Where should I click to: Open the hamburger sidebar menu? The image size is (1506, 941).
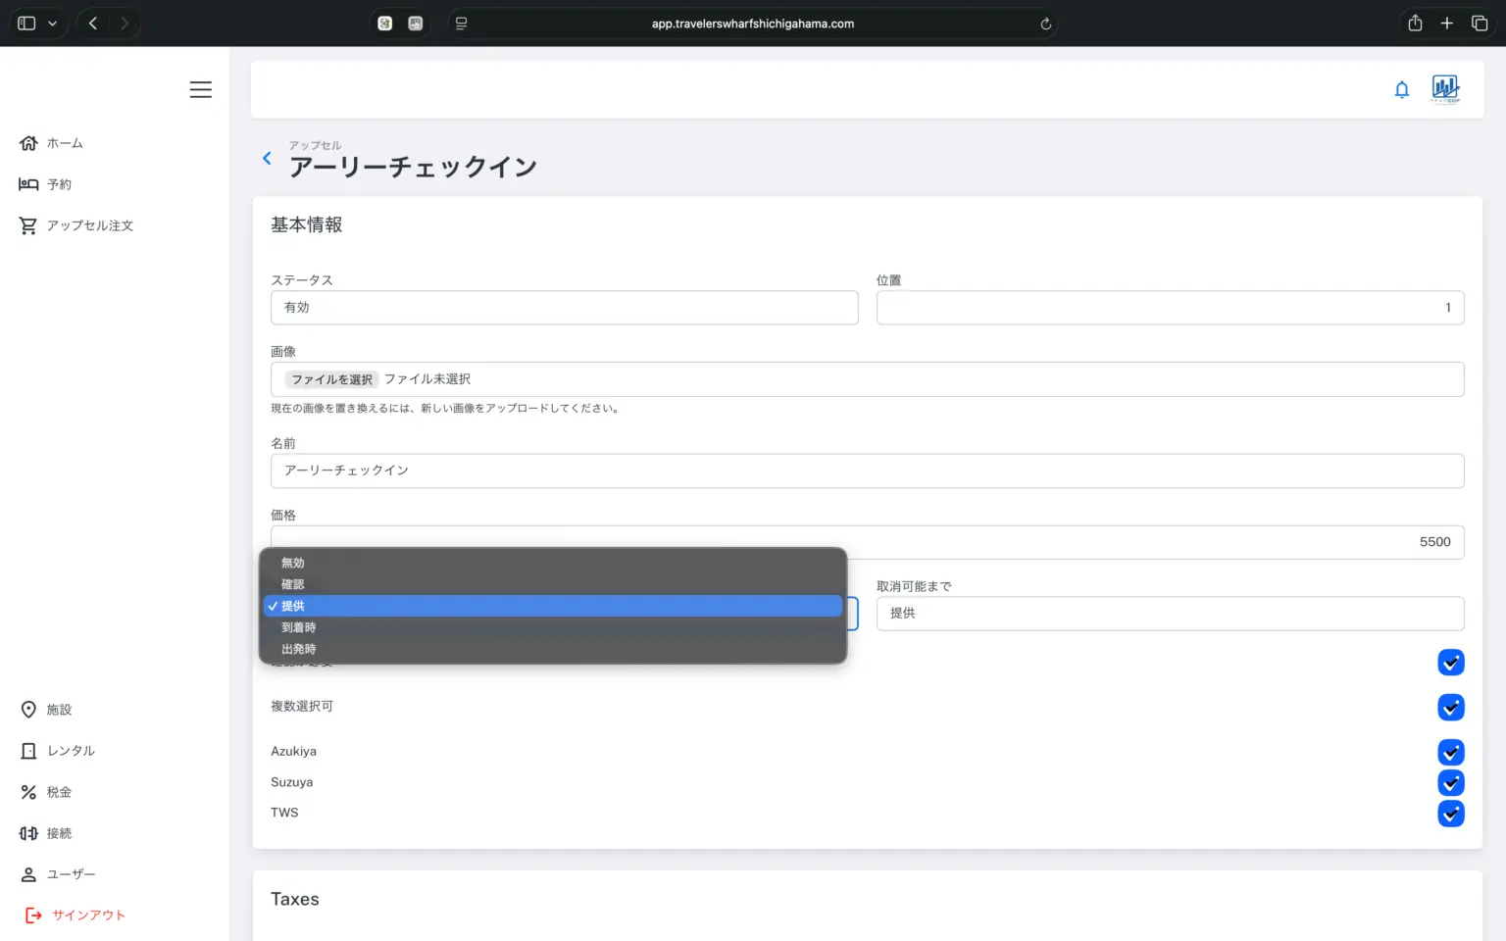click(200, 89)
